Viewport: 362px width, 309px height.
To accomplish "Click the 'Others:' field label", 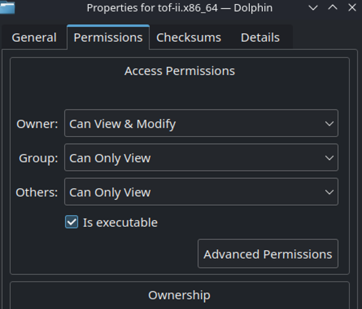I will coord(37,193).
